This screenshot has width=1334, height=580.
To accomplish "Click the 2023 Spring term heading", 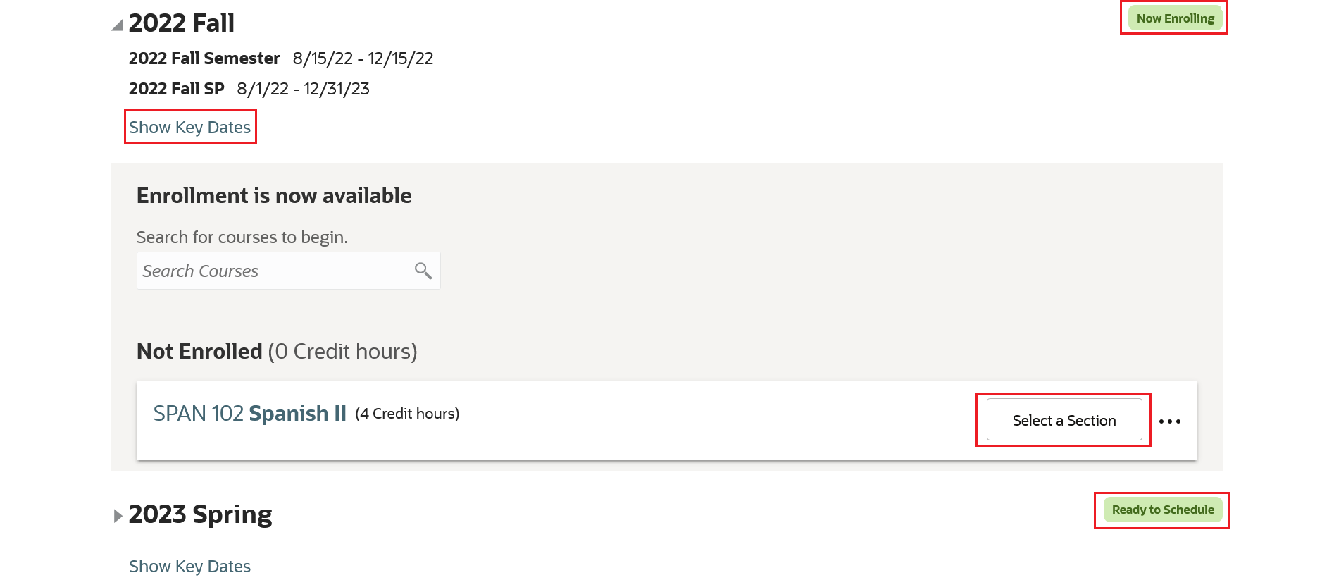I will point(200,514).
